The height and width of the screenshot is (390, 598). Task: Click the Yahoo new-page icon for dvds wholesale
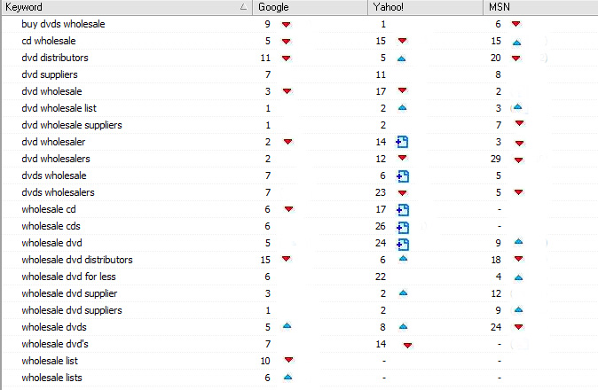[403, 176]
